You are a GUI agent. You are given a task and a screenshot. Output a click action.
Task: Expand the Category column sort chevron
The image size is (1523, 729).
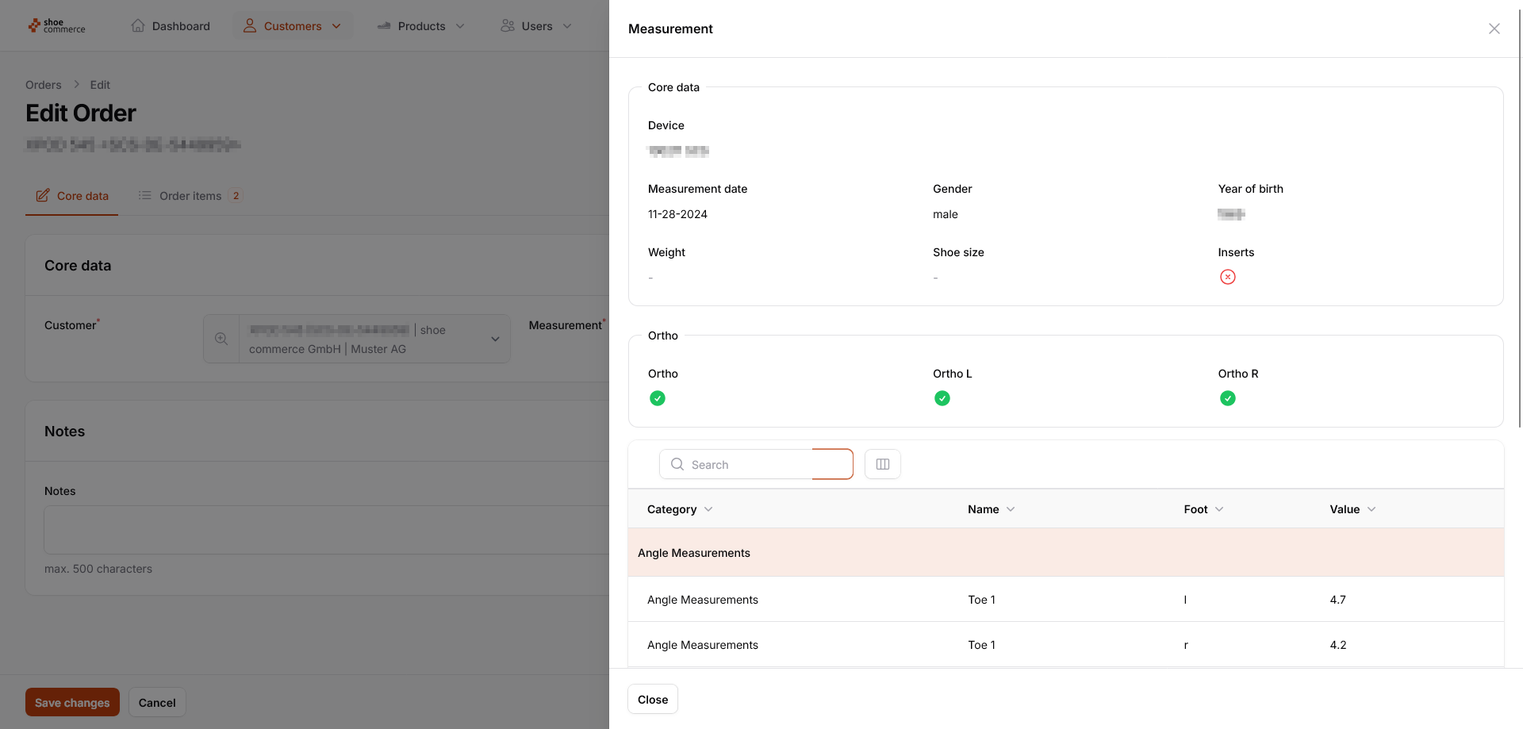click(708, 509)
